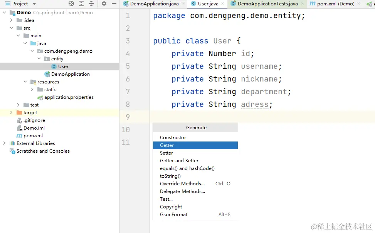Click the 'adress' field name in code

(x=255, y=105)
